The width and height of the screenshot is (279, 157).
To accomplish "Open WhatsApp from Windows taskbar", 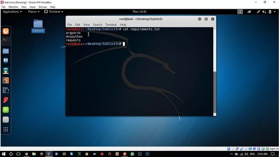I will coord(132,154).
